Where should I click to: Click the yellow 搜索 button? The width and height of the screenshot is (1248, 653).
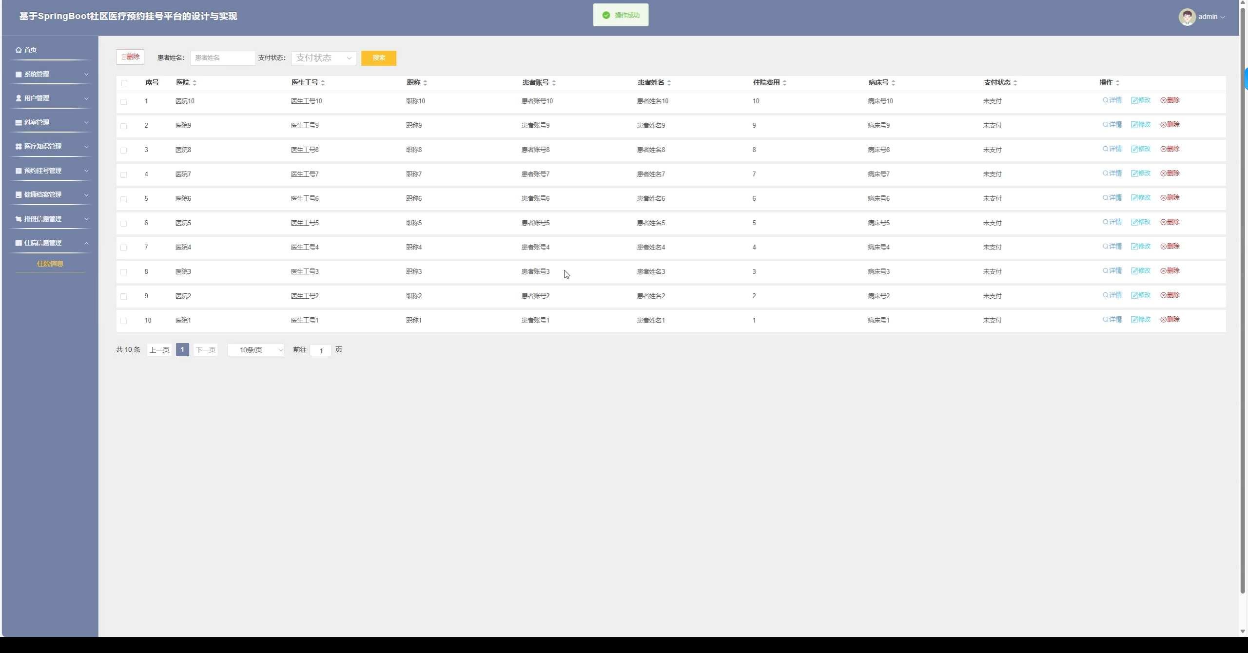point(378,58)
